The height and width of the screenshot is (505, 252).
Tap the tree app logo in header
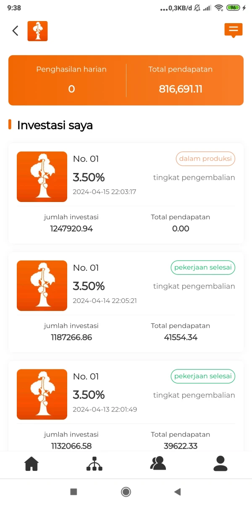[x=37, y=31]
